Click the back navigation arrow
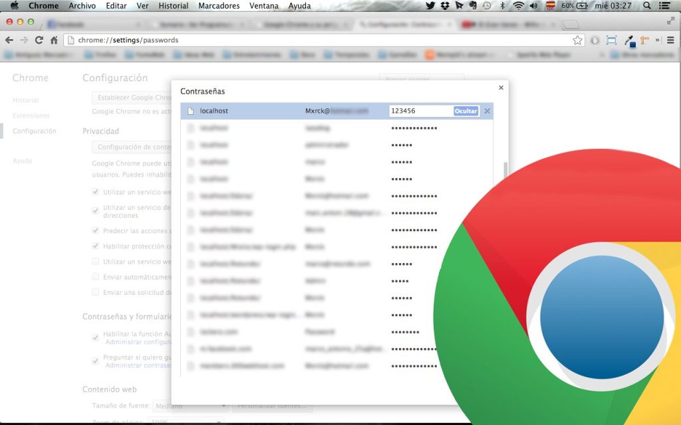The width and height of the screenshot is (681, 425). click(9, 40)
